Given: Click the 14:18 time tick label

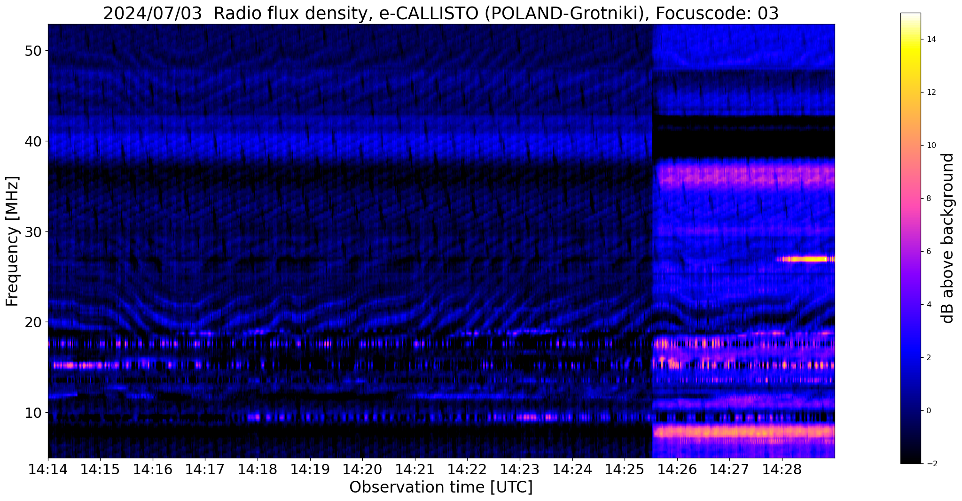Looking at the screenshot, I should tap(258, 469).
